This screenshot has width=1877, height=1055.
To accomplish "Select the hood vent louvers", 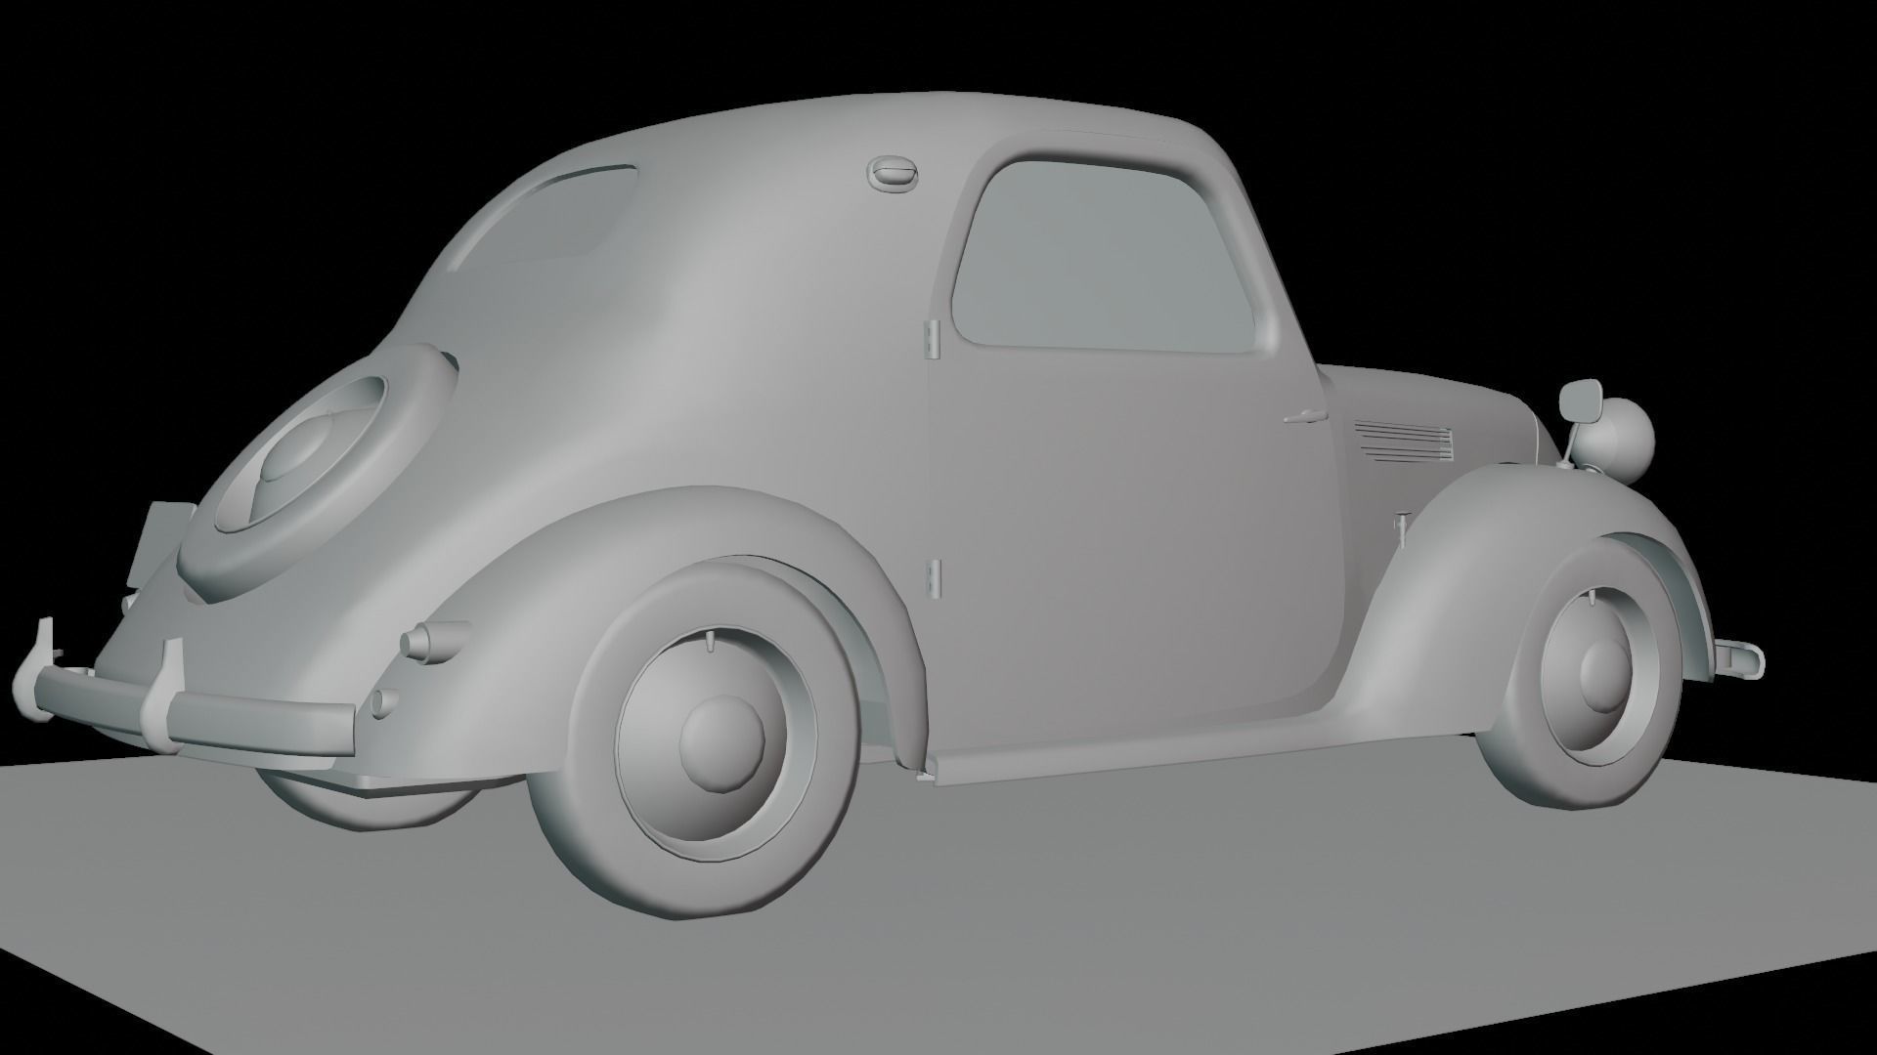I will click(1402, 441).
